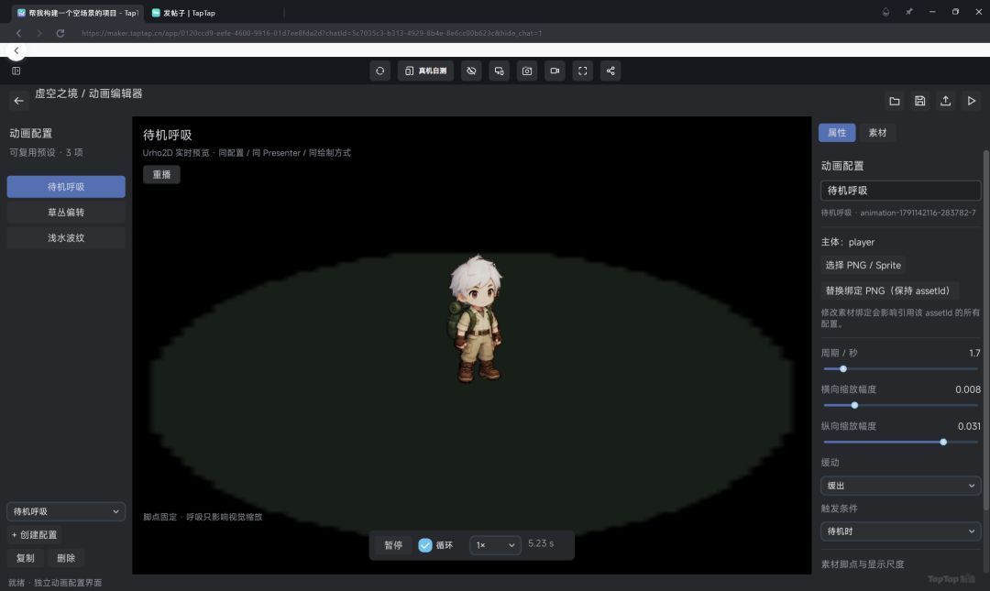Image resolution: width=990 pixels, height=591 pixels.
Task: Click the 真机自测 button
Action: point(425,71)
